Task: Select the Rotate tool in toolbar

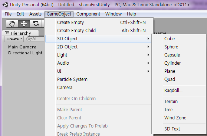Action: [x=36, y=24]
